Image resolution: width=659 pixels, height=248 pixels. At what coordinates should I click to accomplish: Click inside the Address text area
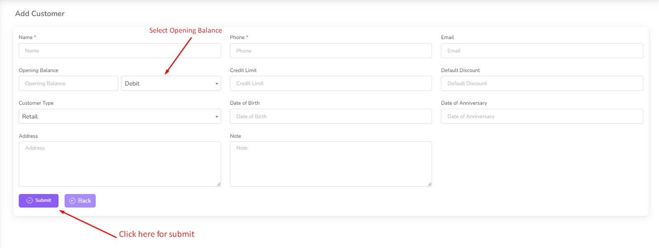point(119,164)
